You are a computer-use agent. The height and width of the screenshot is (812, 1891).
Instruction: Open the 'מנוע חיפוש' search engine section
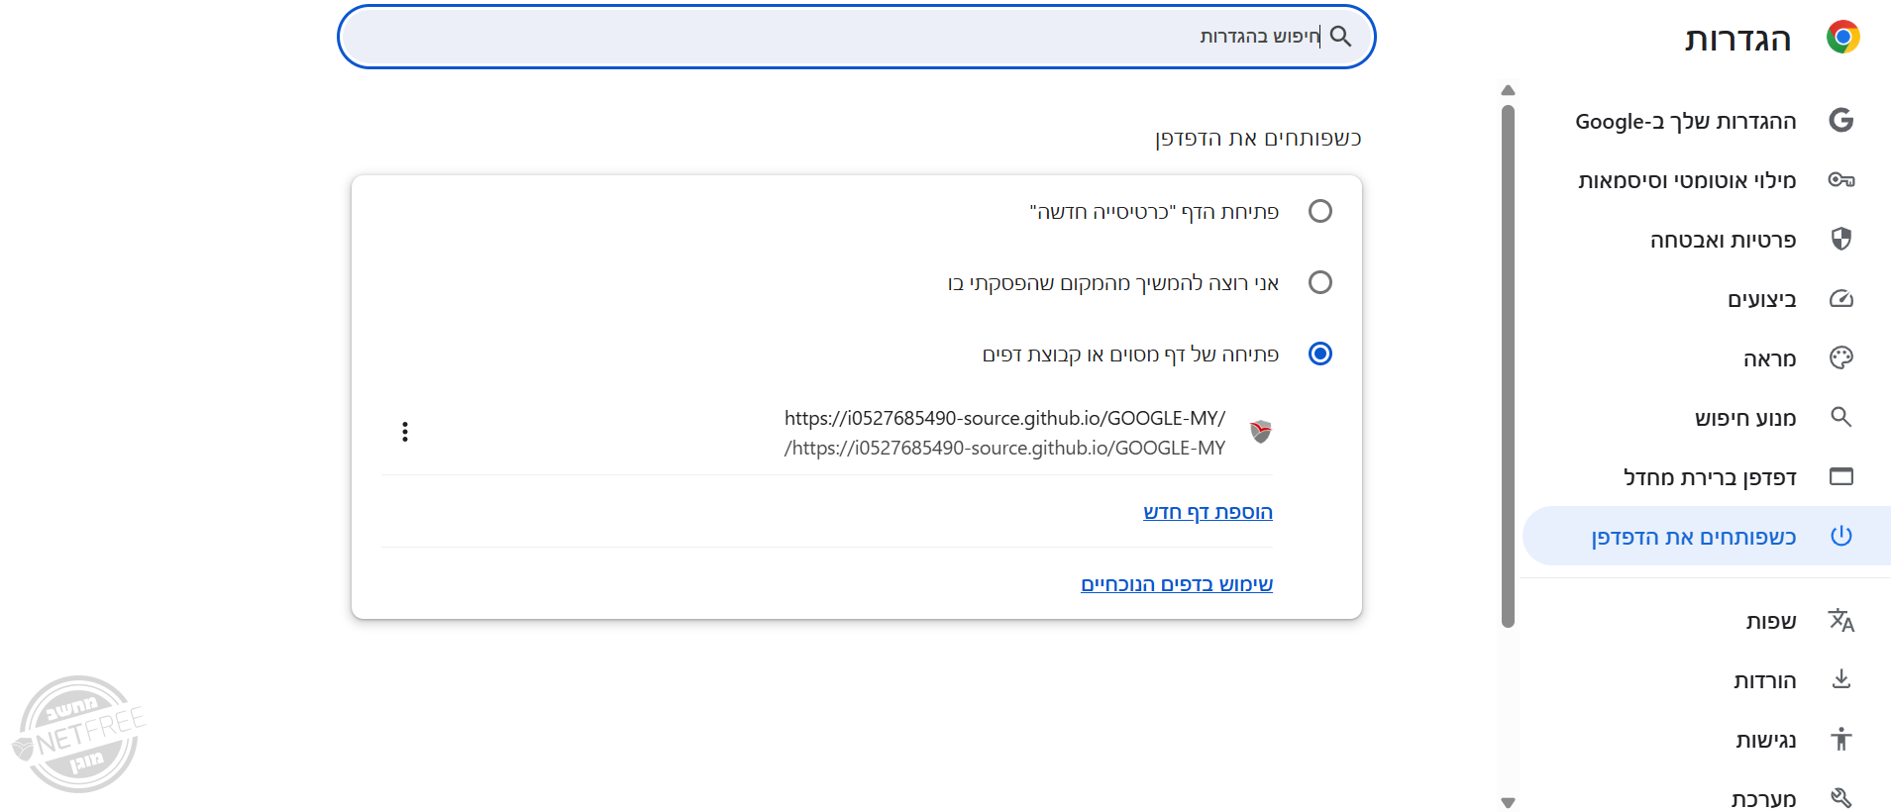click(1744, 418)
